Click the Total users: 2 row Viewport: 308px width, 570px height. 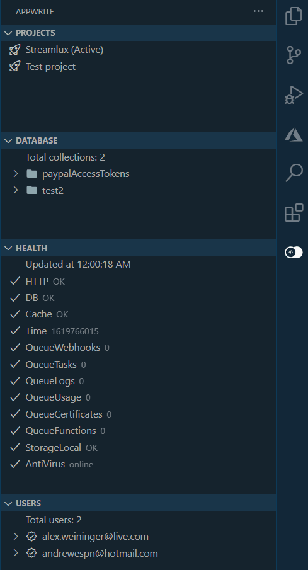pyautogui.click(x=138, y=520)
